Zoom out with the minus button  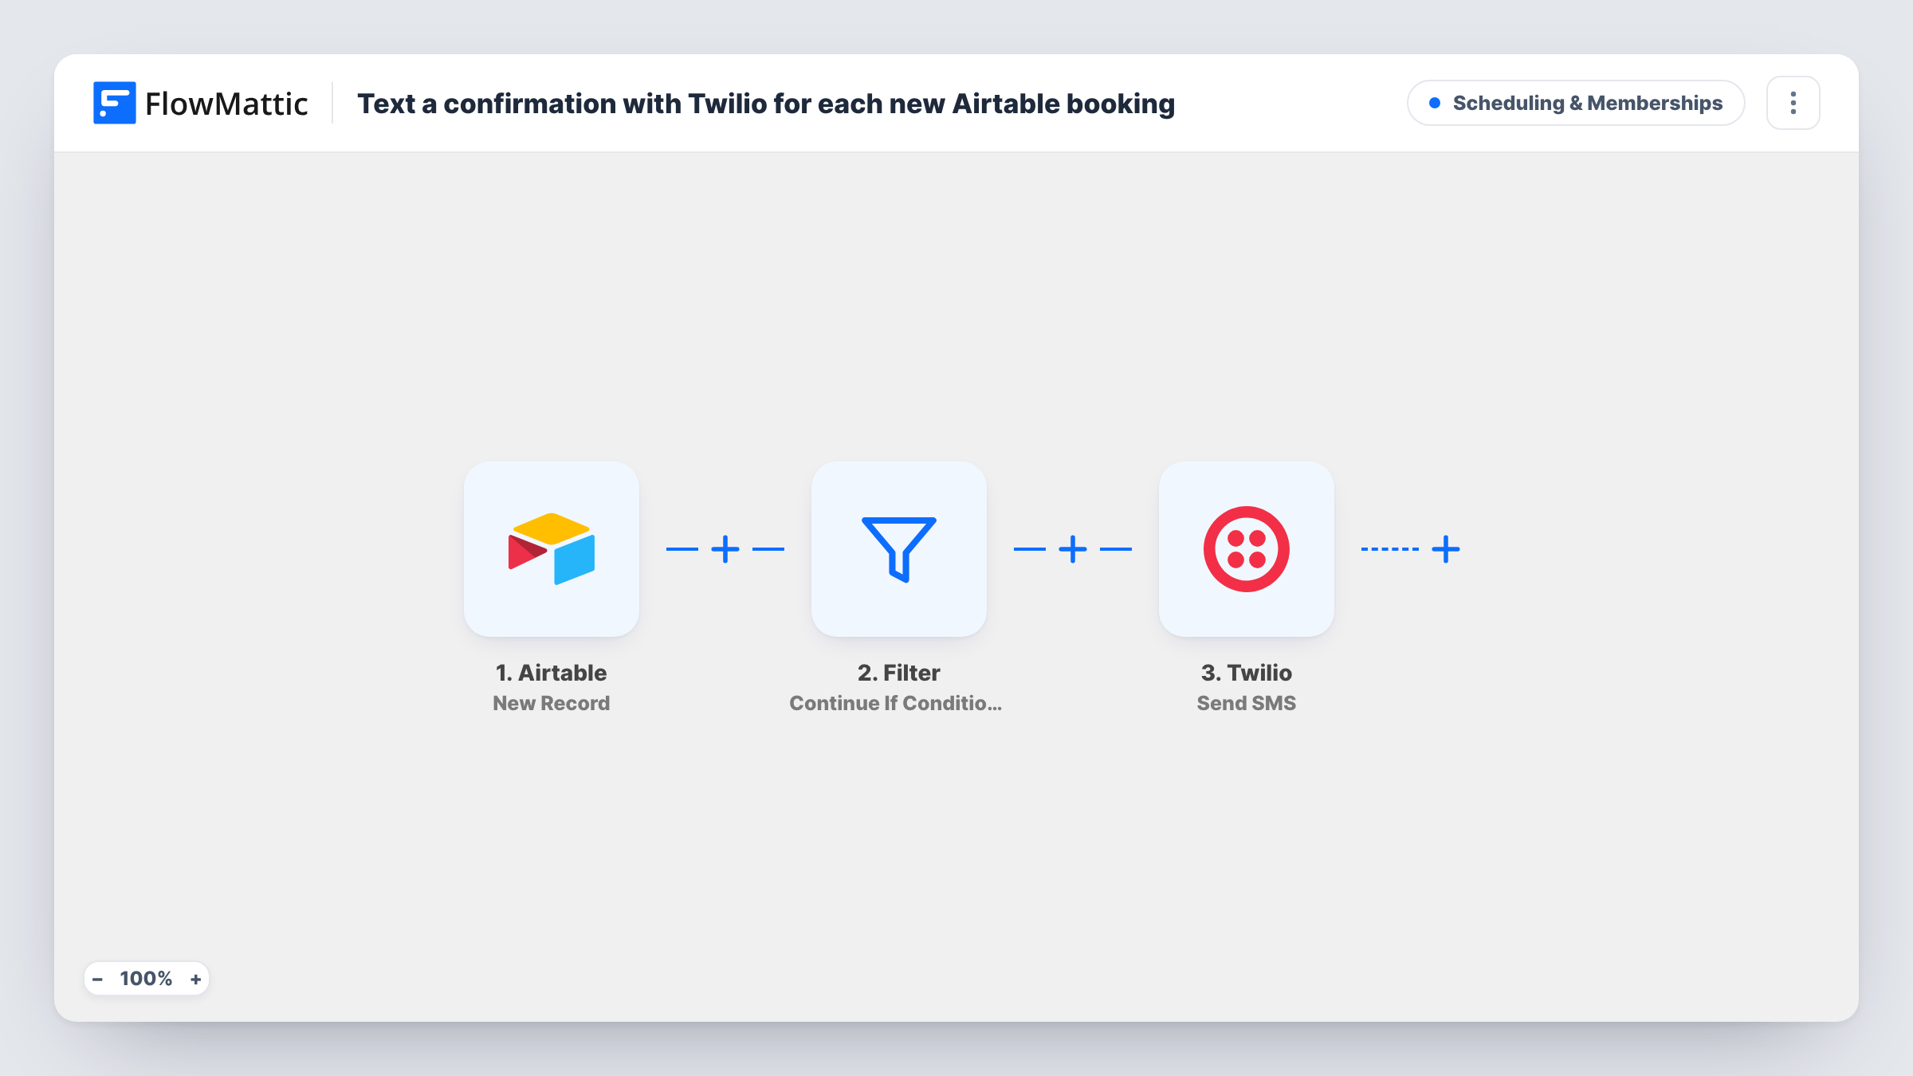97,979
